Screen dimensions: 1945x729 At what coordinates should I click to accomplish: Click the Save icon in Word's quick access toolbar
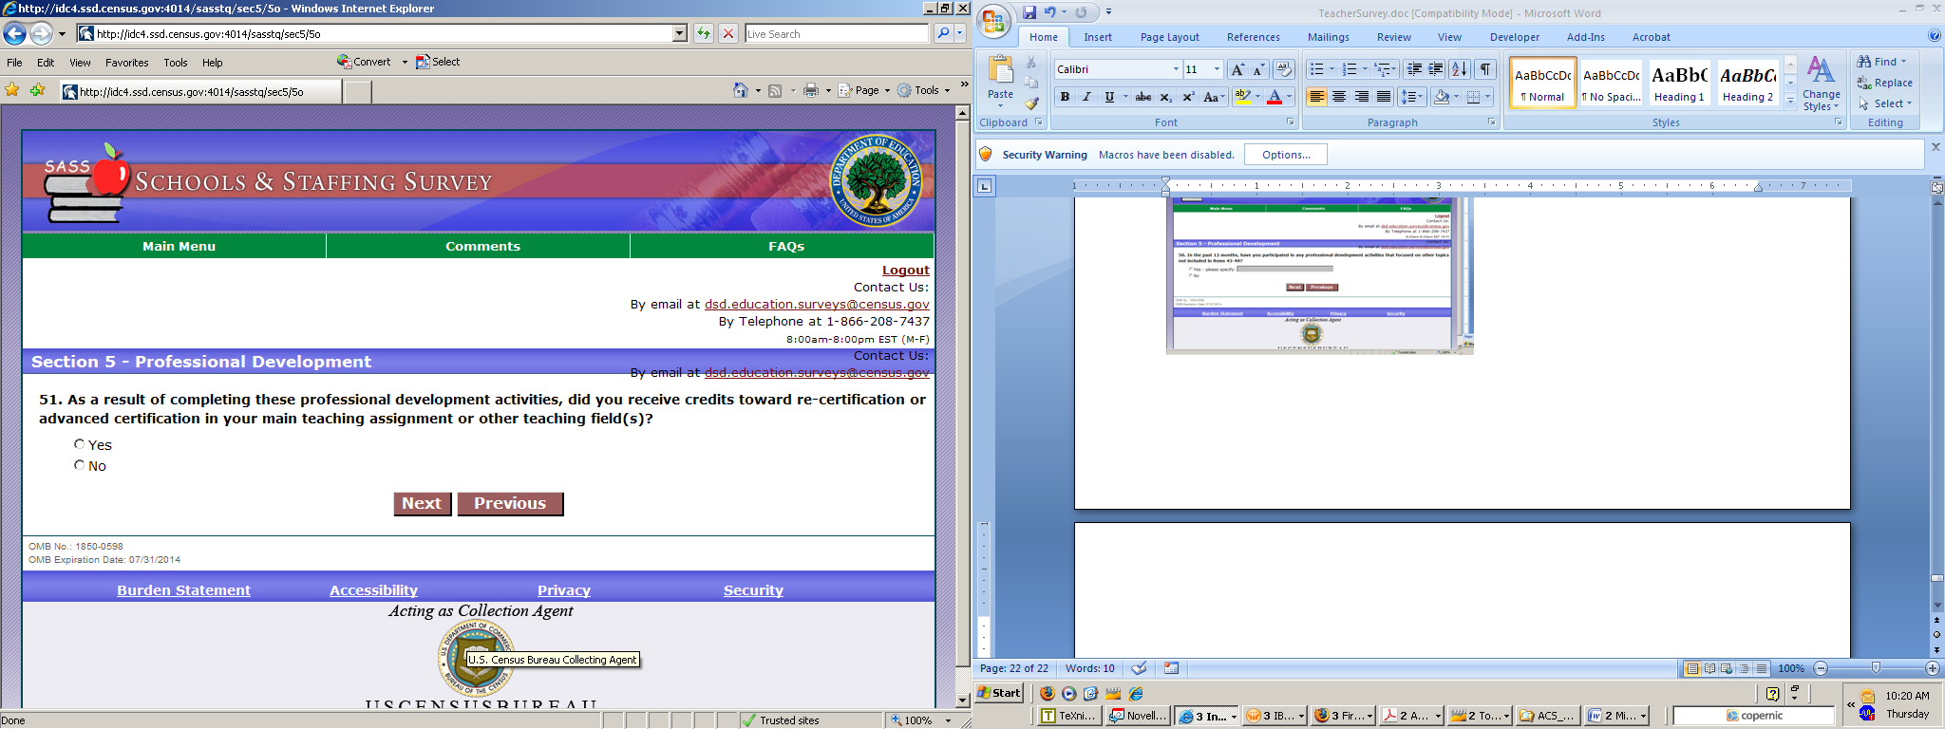pos(1029,12)
